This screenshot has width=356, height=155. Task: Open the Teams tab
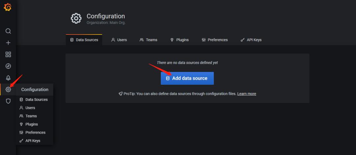pos(148,40)
